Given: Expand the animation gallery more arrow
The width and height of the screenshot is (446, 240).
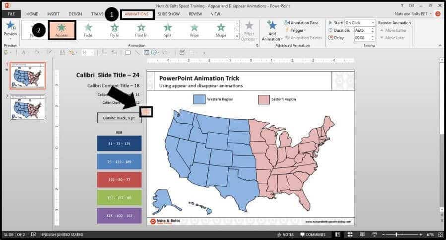Looking at the screenshot, I should [237, 36].
